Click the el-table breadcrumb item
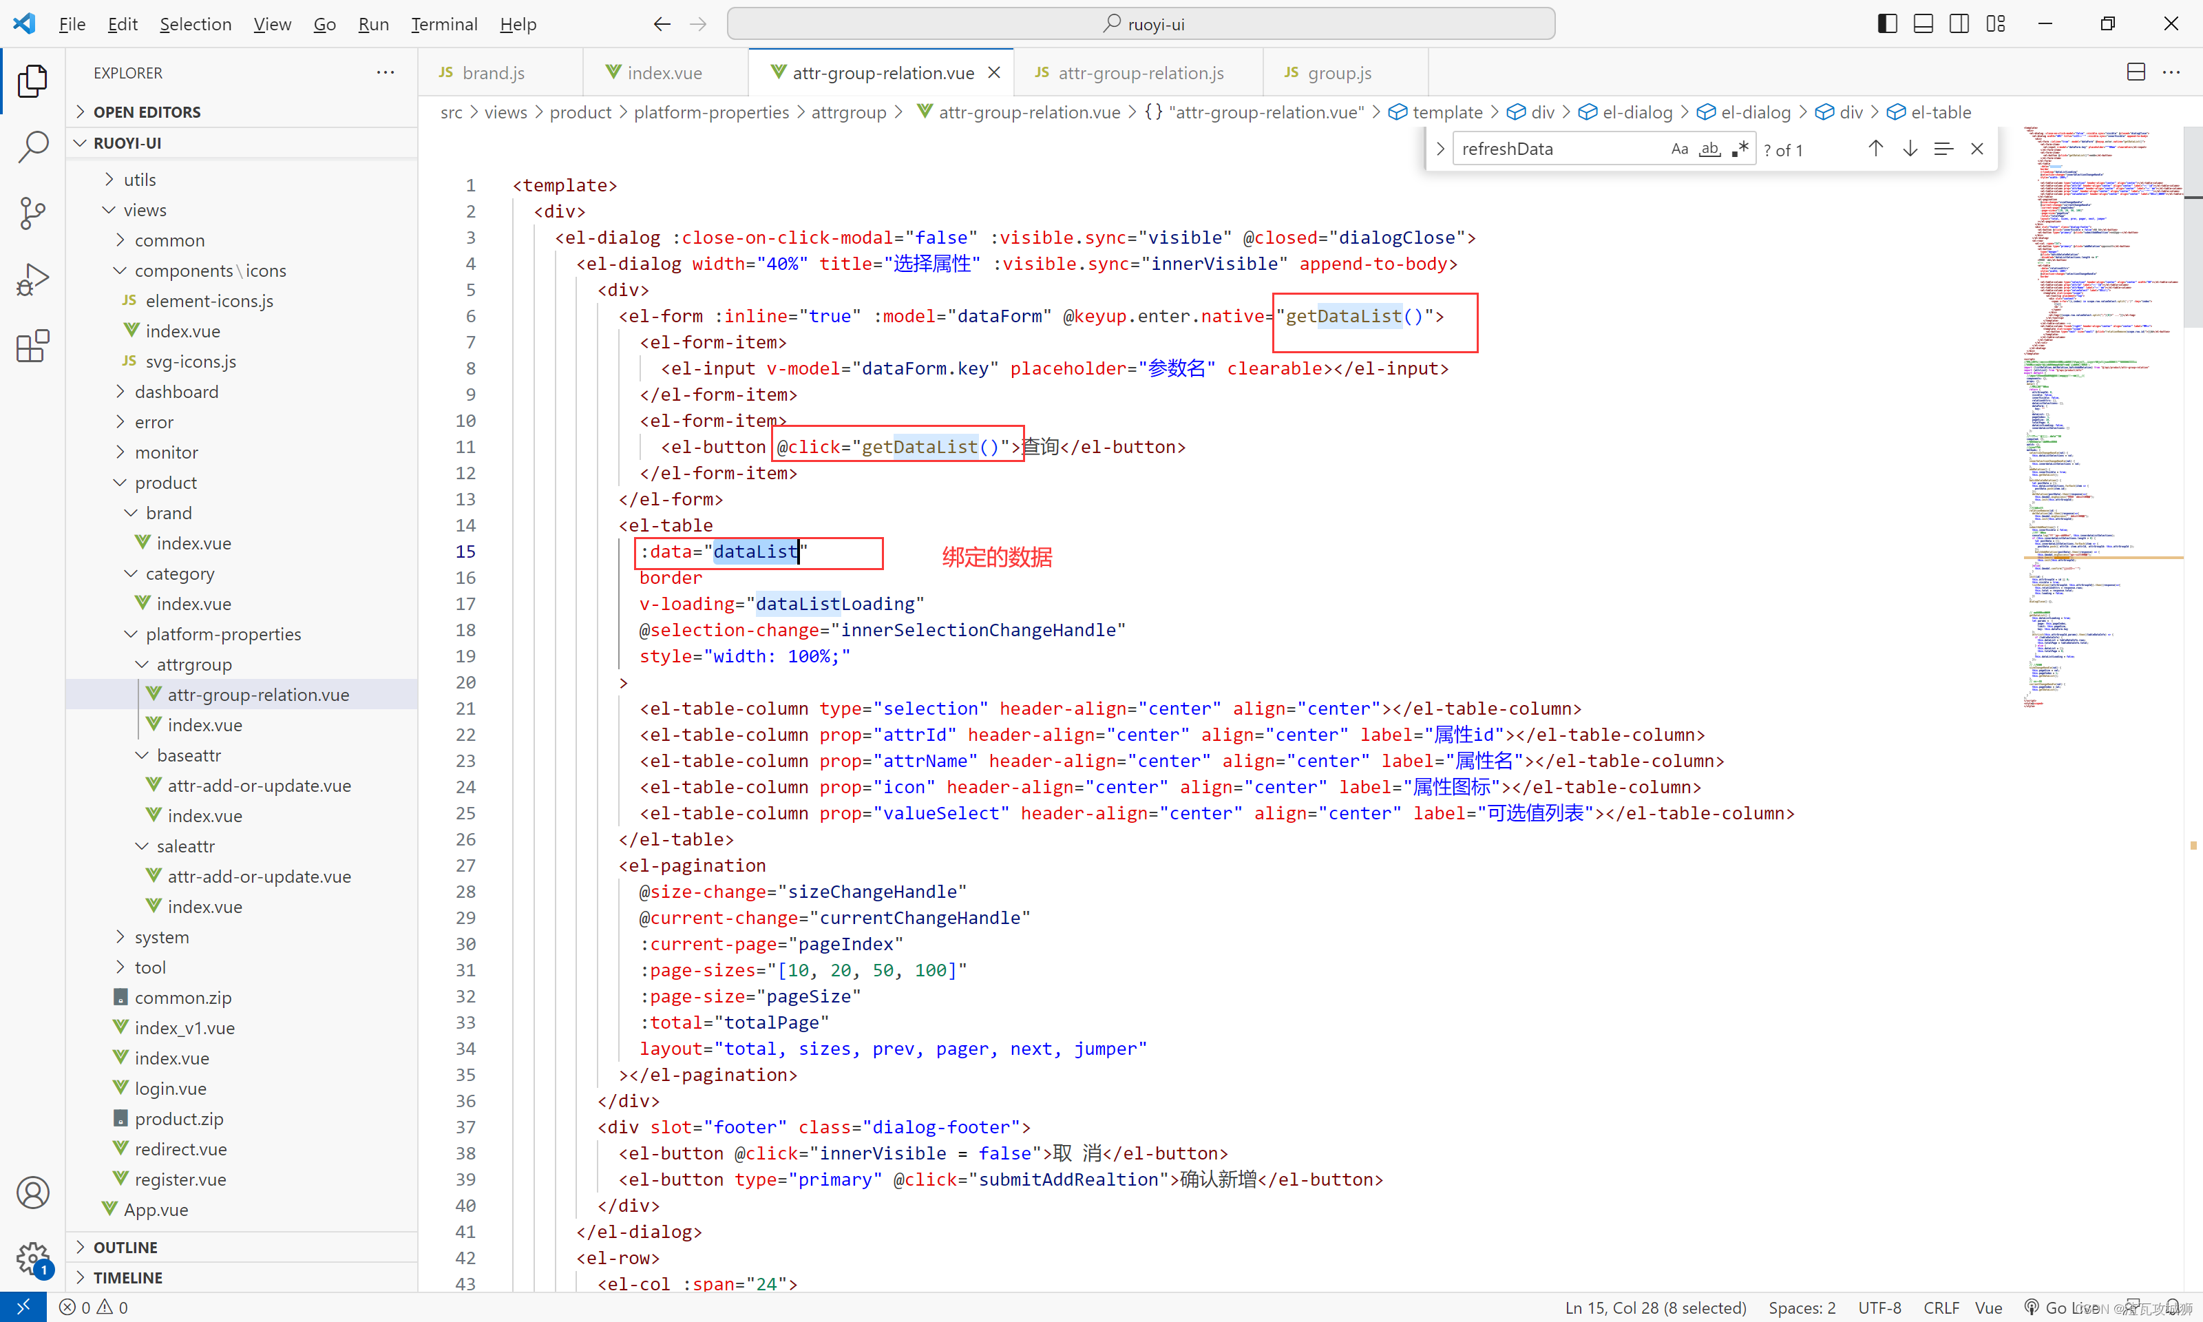The height and width of the screenshot is (1322, 2203). [x=1929, y=112]
